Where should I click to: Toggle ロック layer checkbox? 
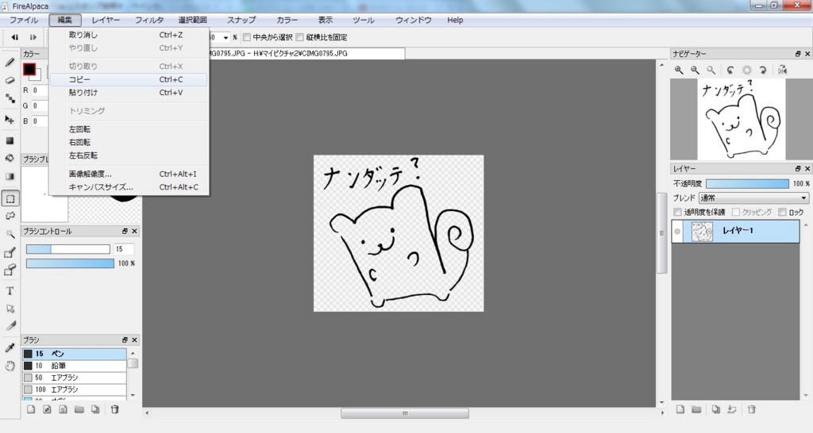tap(782, 212)
